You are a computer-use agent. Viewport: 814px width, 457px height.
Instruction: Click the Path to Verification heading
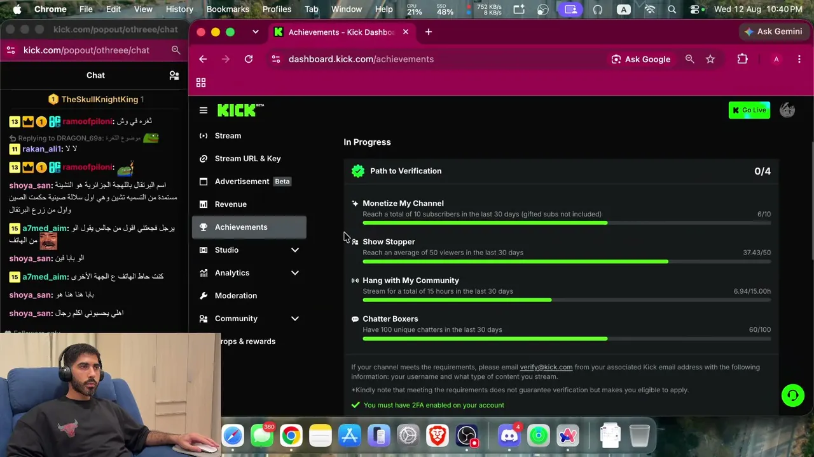pos(406,171)
